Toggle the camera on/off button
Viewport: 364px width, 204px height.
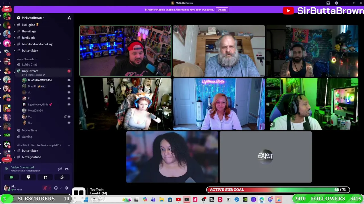(12, 177)
